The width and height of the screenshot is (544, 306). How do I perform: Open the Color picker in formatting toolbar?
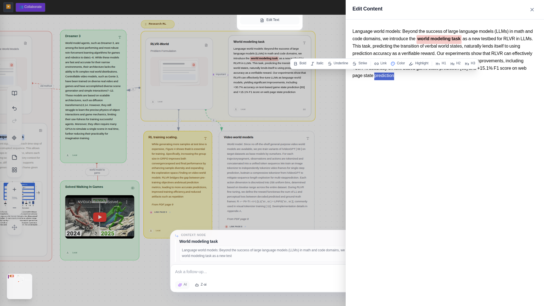click(398, 63)
